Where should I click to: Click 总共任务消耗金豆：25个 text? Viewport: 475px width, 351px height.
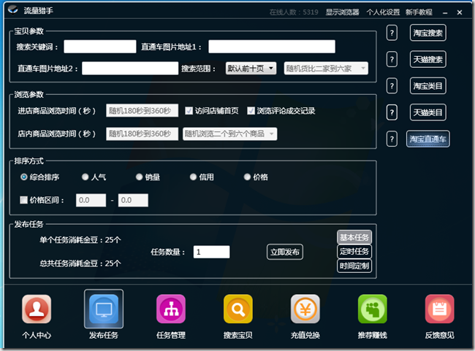tap(80, 263)
